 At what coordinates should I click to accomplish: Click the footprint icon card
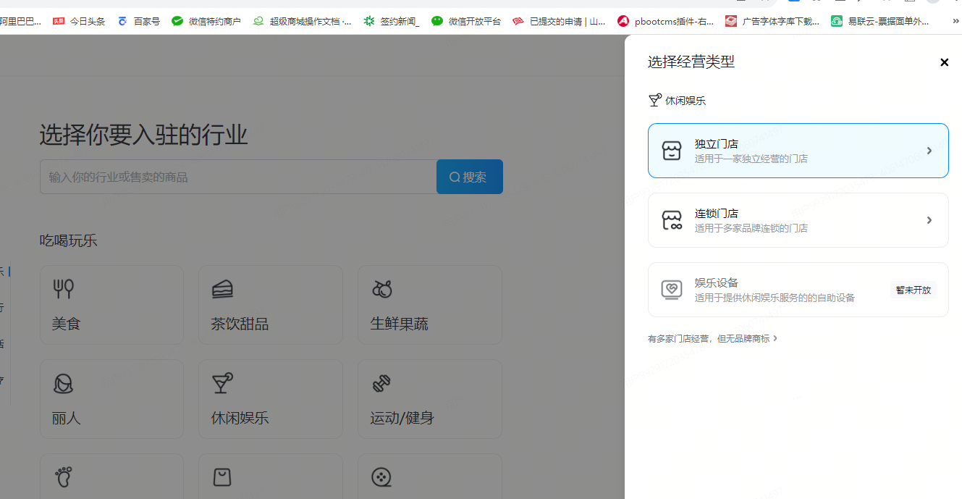click(x=111, y=476)
